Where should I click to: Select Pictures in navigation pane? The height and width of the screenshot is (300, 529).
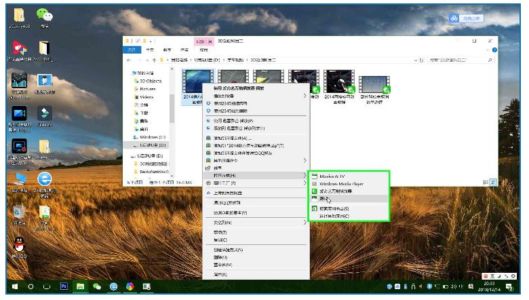pyautogui.click(x=147, y=89)
